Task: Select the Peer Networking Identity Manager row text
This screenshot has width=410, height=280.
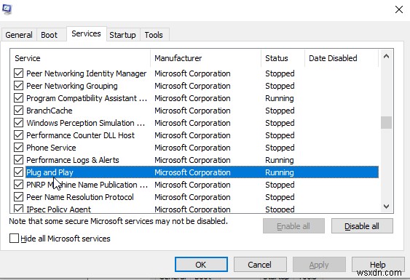Action: coord(86,73)
